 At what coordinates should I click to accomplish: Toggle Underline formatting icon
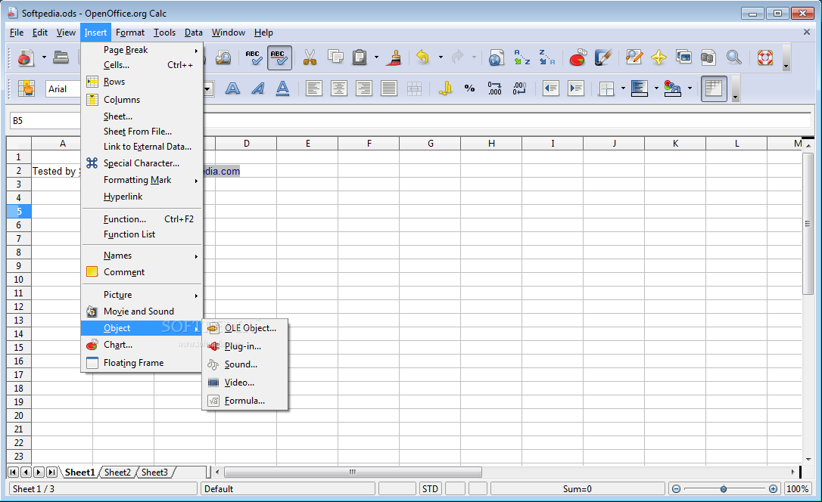282,88
